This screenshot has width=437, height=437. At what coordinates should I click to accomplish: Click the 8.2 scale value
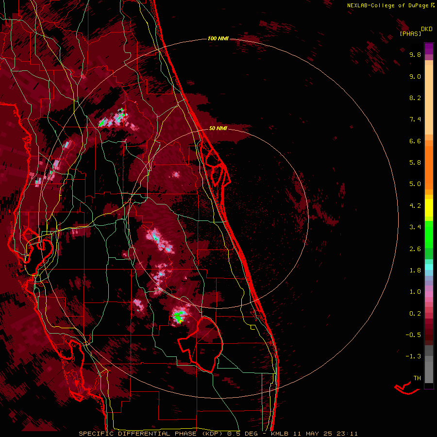pos(415,98)
